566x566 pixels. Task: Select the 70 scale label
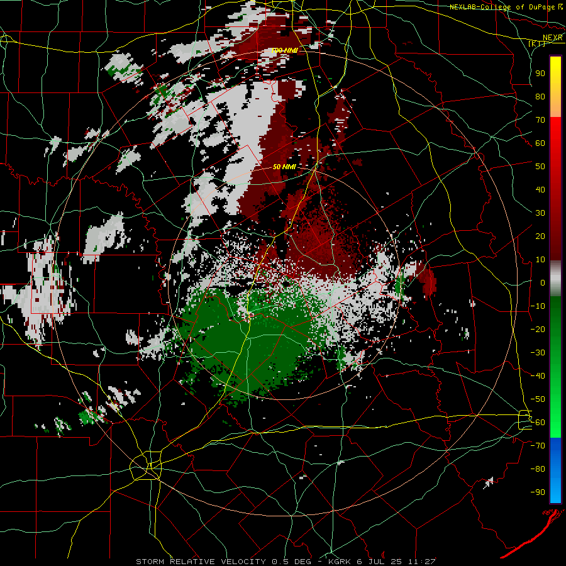(540, 120)
